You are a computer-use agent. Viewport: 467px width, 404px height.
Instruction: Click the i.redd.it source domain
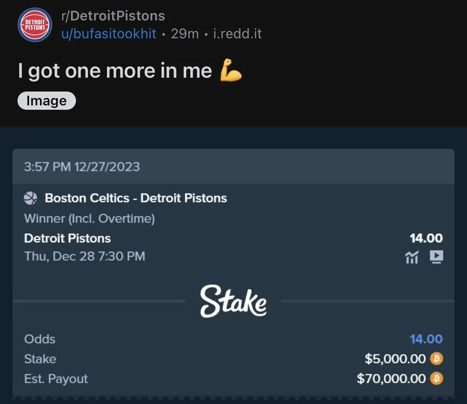coord(237,34)
